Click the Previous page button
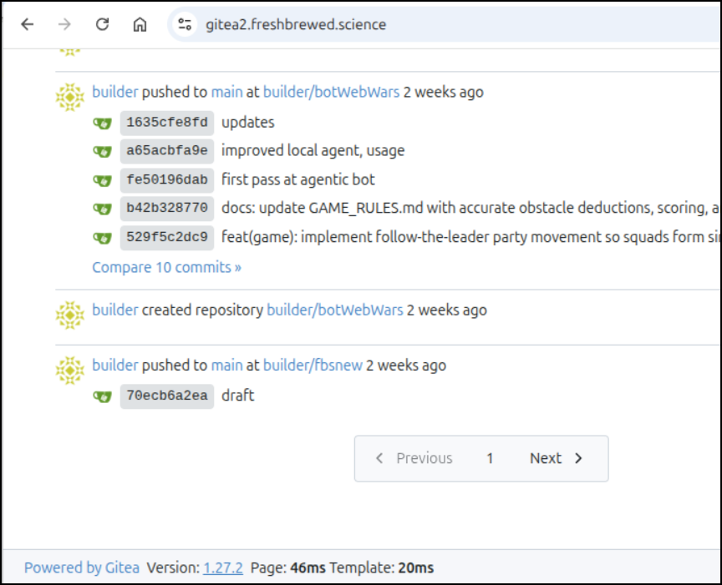The image size is (722, 585). coord(414,458)
